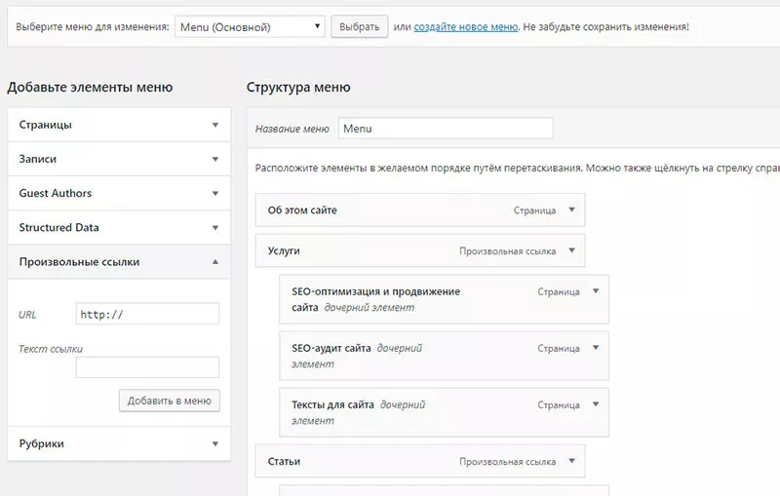780x496 pixels.
Task: Focus the Название меню text field
Action: tap(446, 129)
